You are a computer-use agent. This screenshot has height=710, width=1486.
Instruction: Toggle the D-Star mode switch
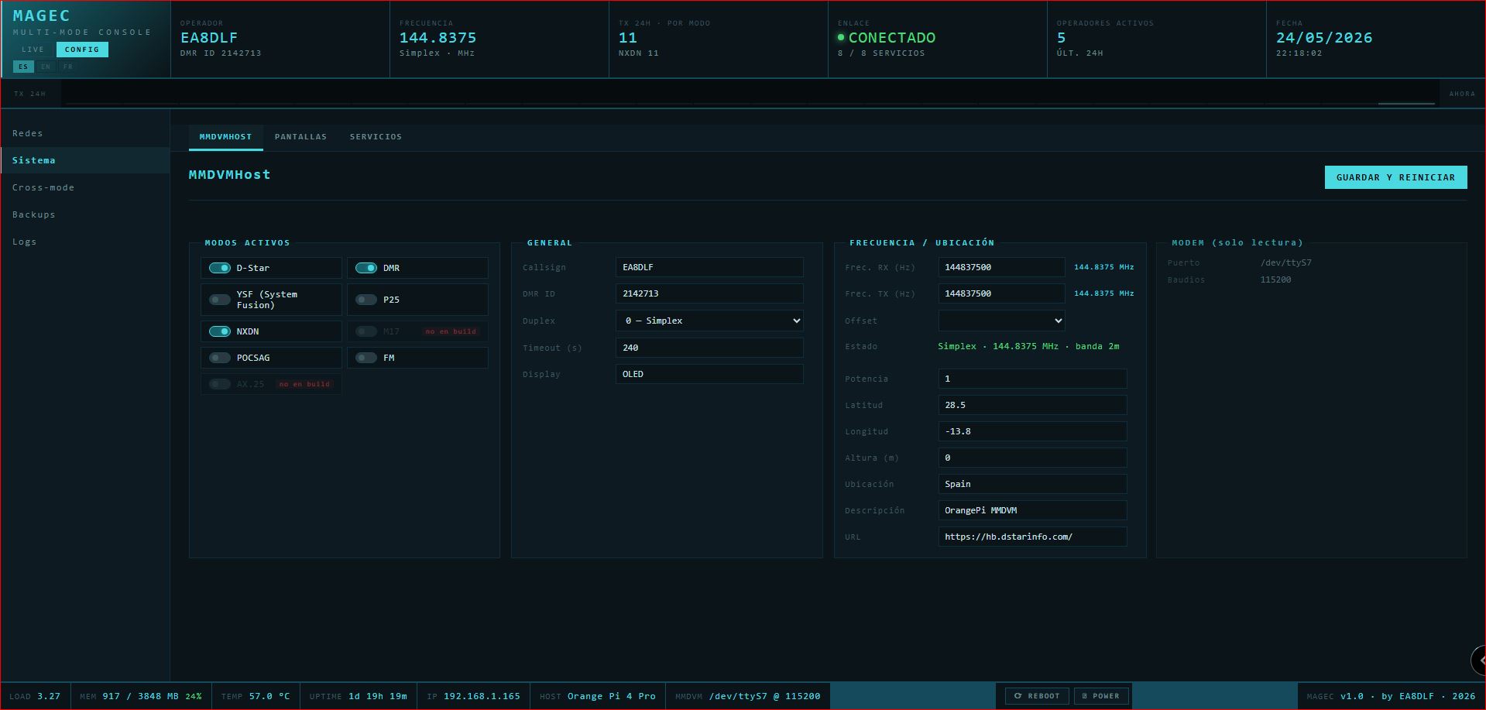pos(220,268)
